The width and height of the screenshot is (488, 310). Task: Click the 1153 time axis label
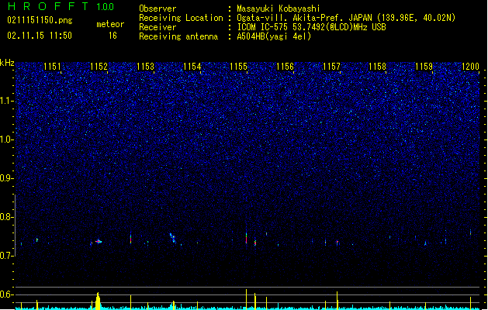145,66
